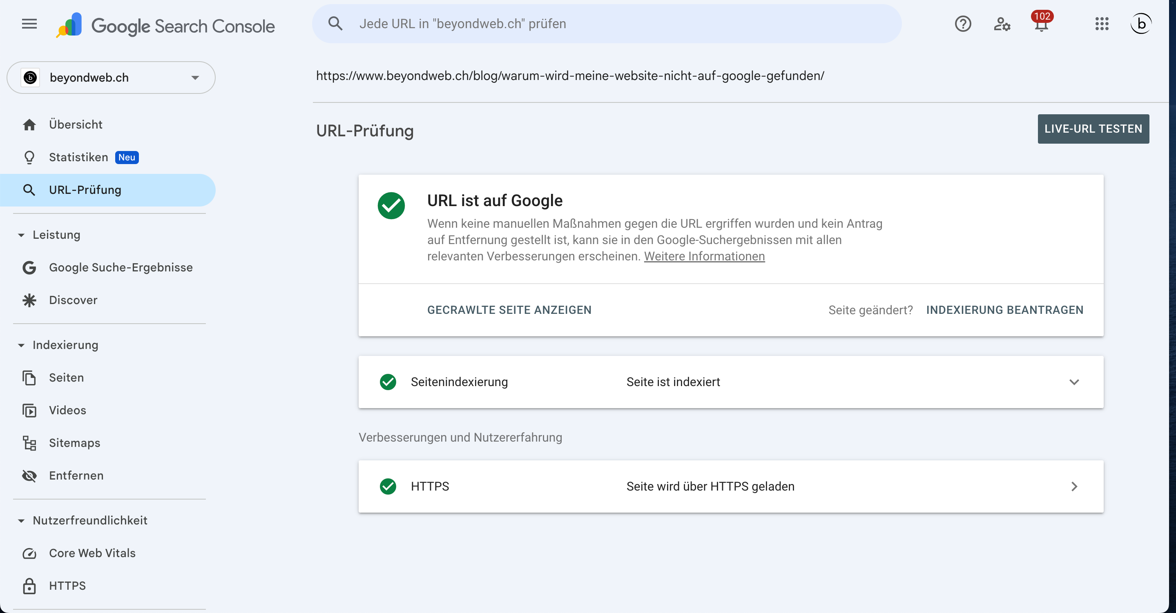Open the Google apps grid
Screen dimensions: 1176x613
click(x=1102, y=24)
